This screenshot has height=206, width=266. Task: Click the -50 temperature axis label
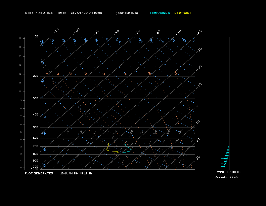click(179, 33)
